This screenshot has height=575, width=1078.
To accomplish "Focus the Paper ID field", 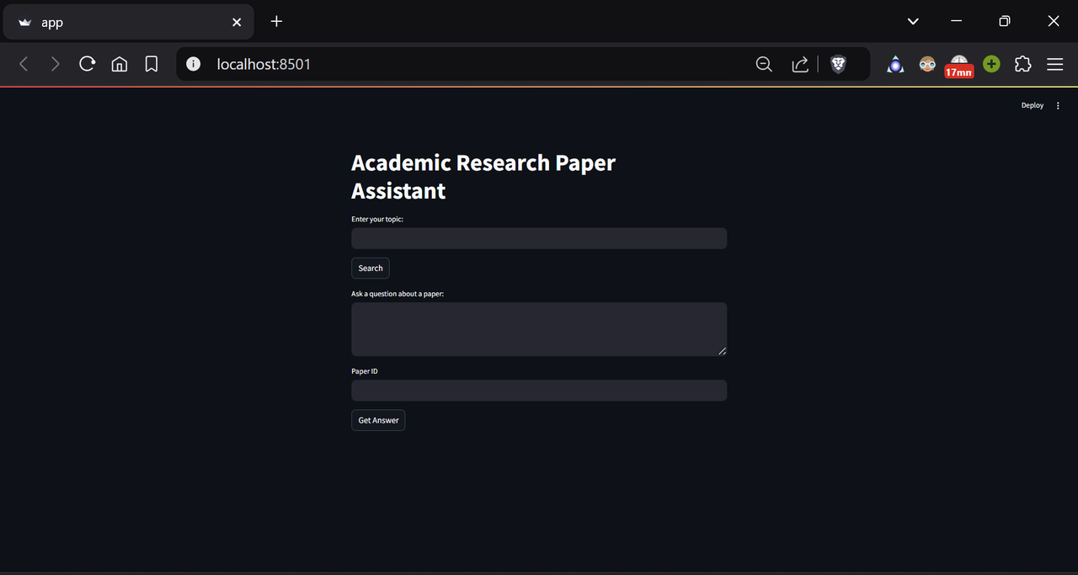I will (x=539, y=391).
